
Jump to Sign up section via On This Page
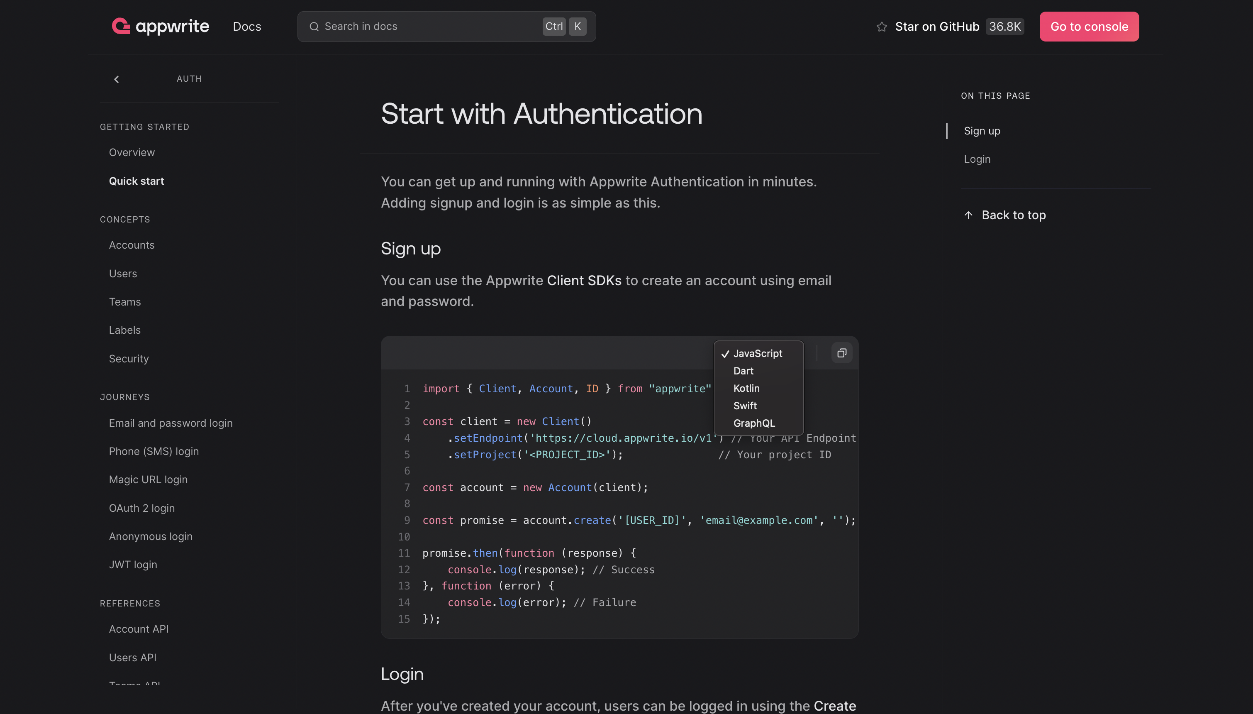[x=982, y=130]
